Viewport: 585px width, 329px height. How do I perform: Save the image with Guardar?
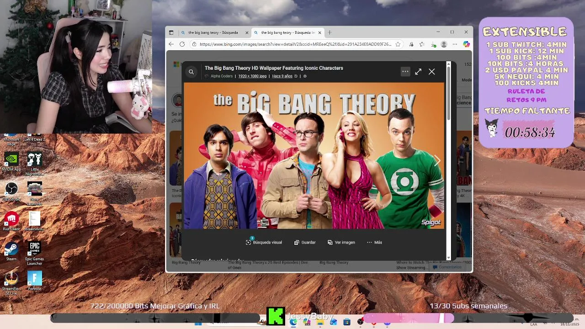[x=305, y=242]
